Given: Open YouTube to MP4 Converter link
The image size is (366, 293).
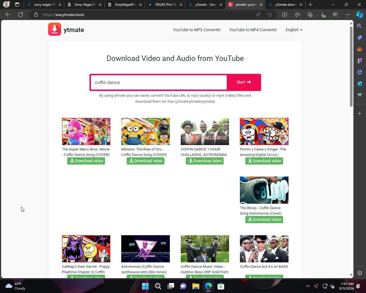Looking at the screenshot, I should point(253,30).
